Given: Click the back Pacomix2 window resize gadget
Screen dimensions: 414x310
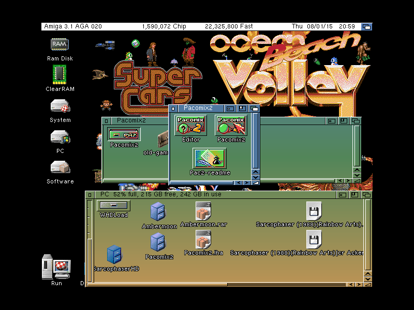Looking at the screenshot, I should coord(357,180).
